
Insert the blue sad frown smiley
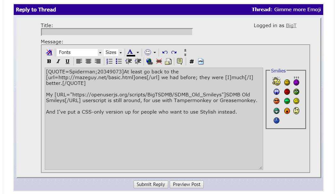click(x=277, y=120)
